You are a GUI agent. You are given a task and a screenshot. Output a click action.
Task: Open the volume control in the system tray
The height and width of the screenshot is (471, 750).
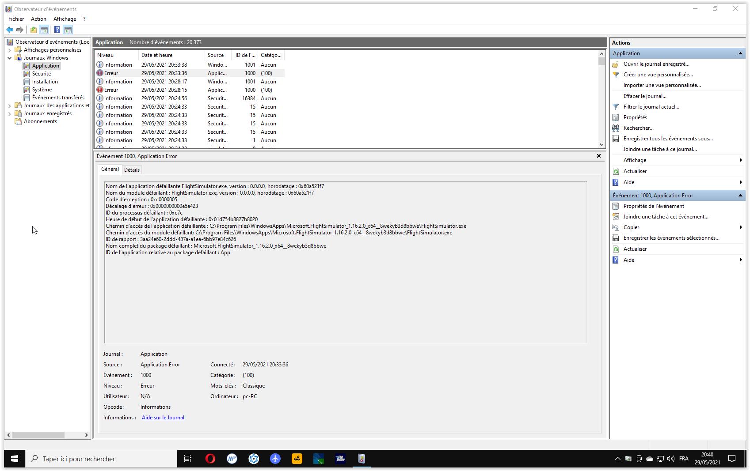671,459
